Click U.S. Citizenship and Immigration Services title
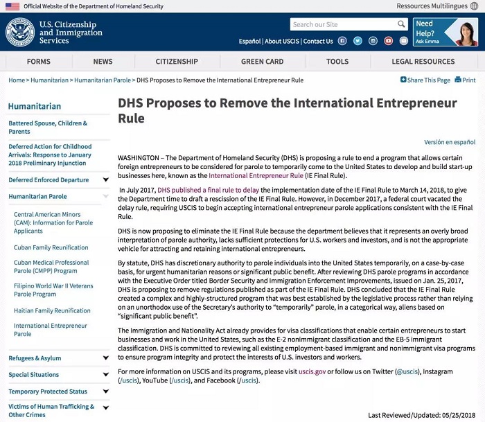The height and width of the screenshot is (422, 485). pyautogui.click(x=71, y=32)
